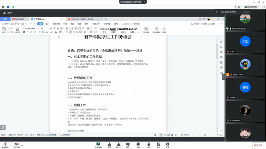Open the 邀请 invite icon
The width and height of the screenshot is (266, 149).
(x=109, y=144)
